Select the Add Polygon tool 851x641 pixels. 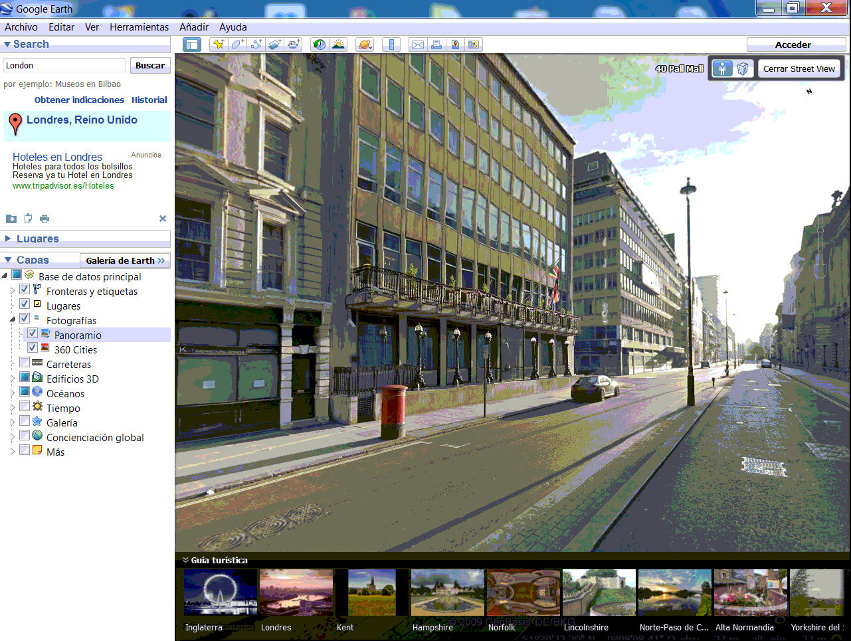coord(236,44)
